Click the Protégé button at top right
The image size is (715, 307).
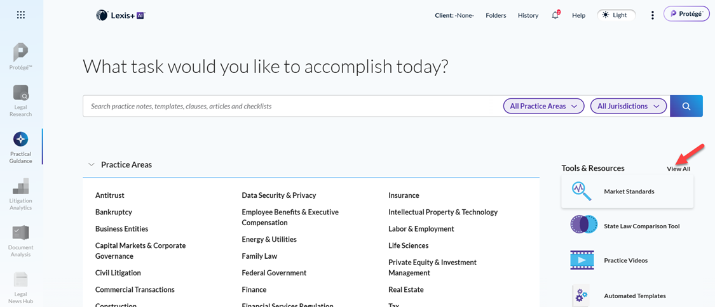click(687, 14)
